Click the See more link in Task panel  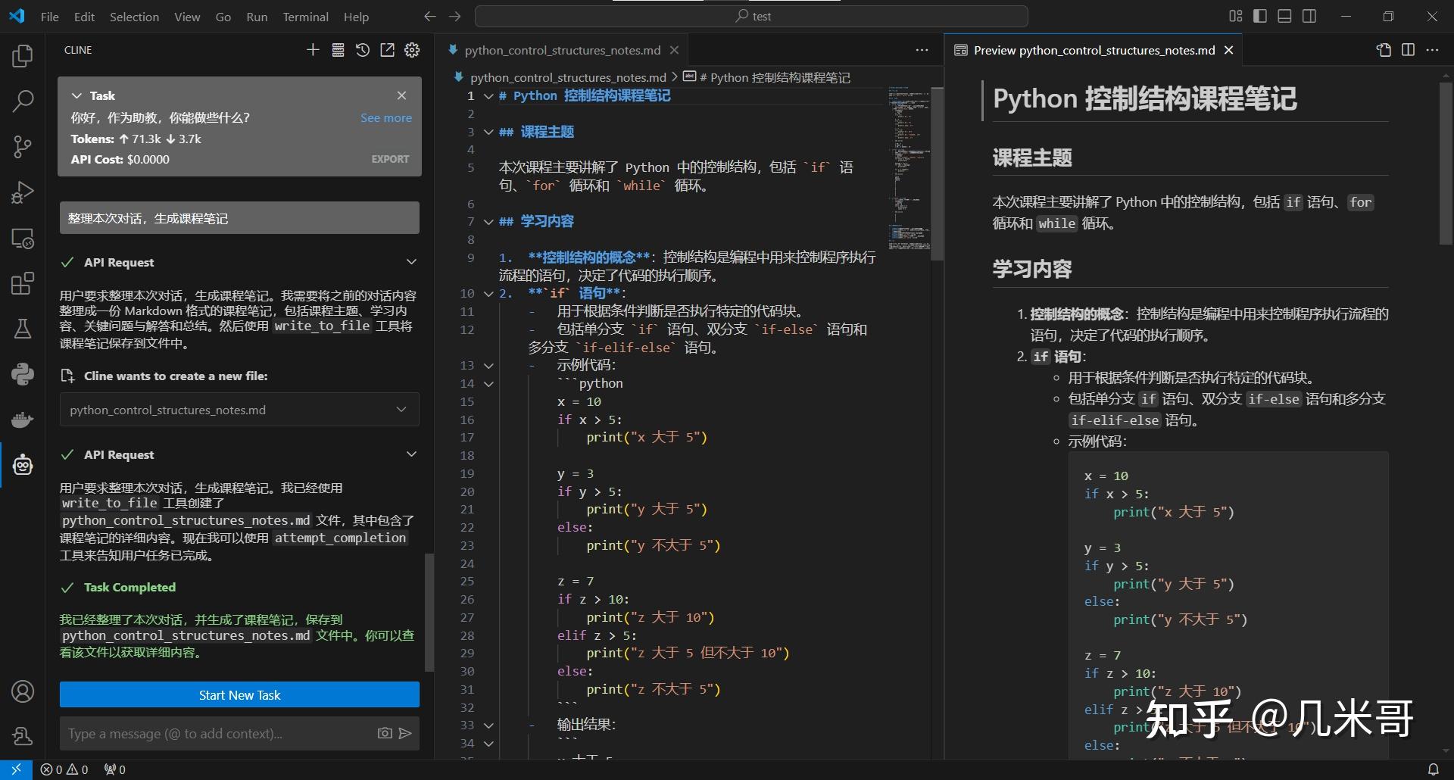(386, 117)
